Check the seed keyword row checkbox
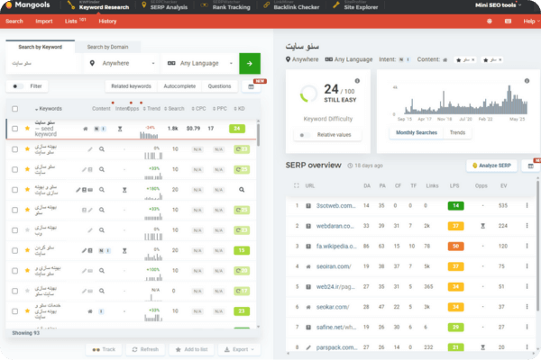Screen dimensions: 541x360 tap(14, 129)
